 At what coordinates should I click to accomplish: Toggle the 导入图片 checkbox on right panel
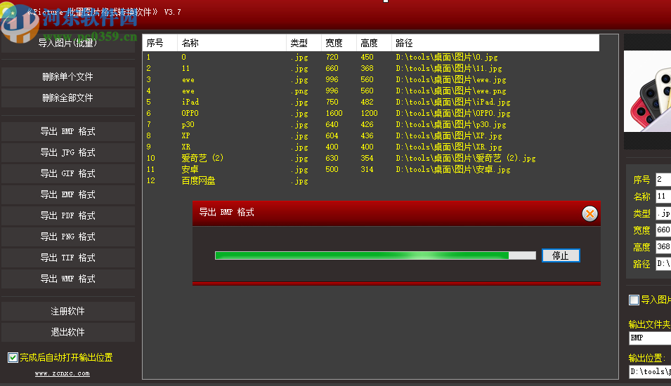point(634,300)
